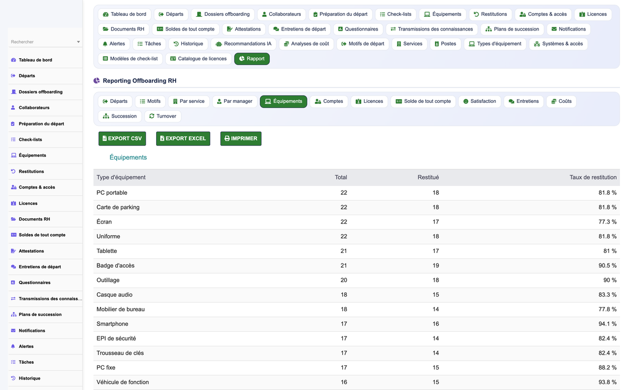
Task: Show the Coûts report
Action: tap(562, 101)
